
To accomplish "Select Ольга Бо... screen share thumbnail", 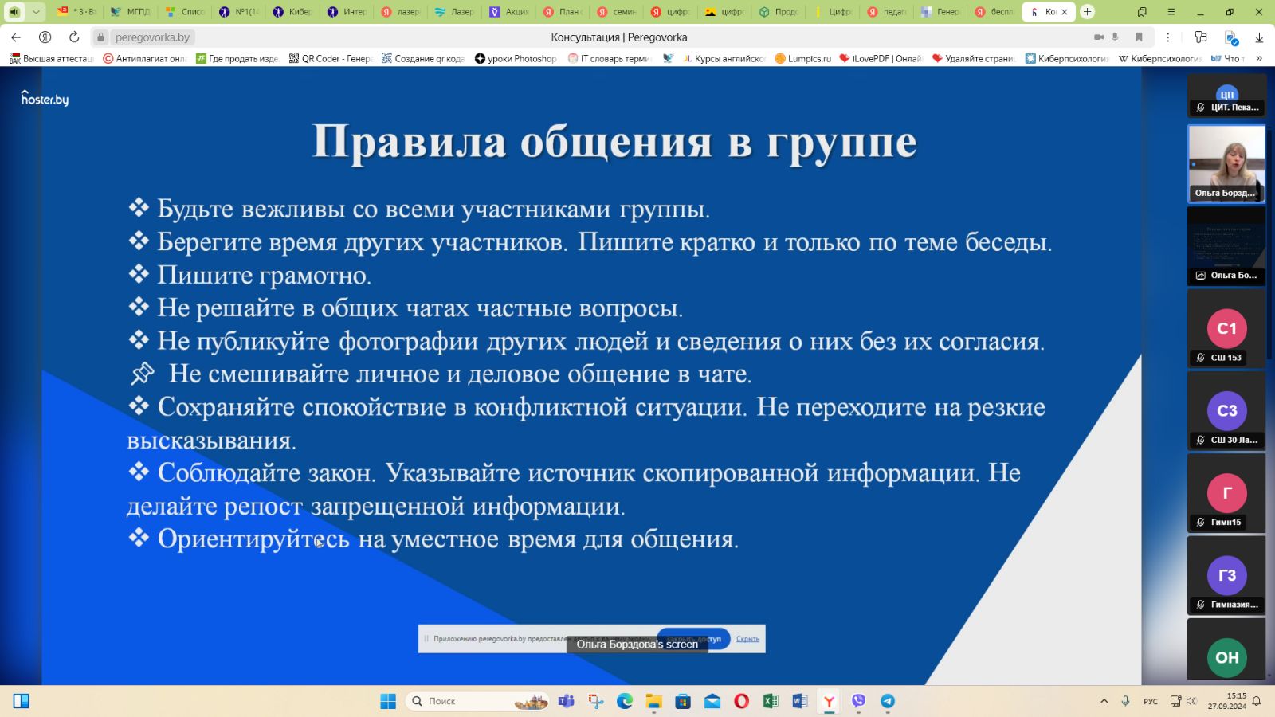I will coord(1226,245).
